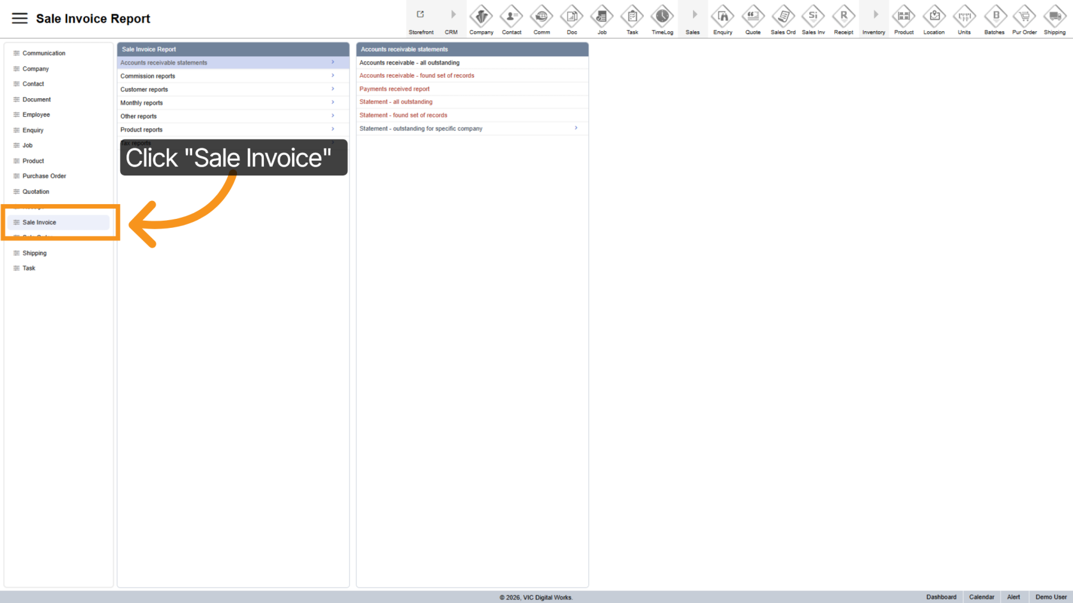The height and width of the screenshot is (603, 1073).
Task: Select Purchase Order in the sidebar
Action: pyautogui.click(x=44, y=176)
